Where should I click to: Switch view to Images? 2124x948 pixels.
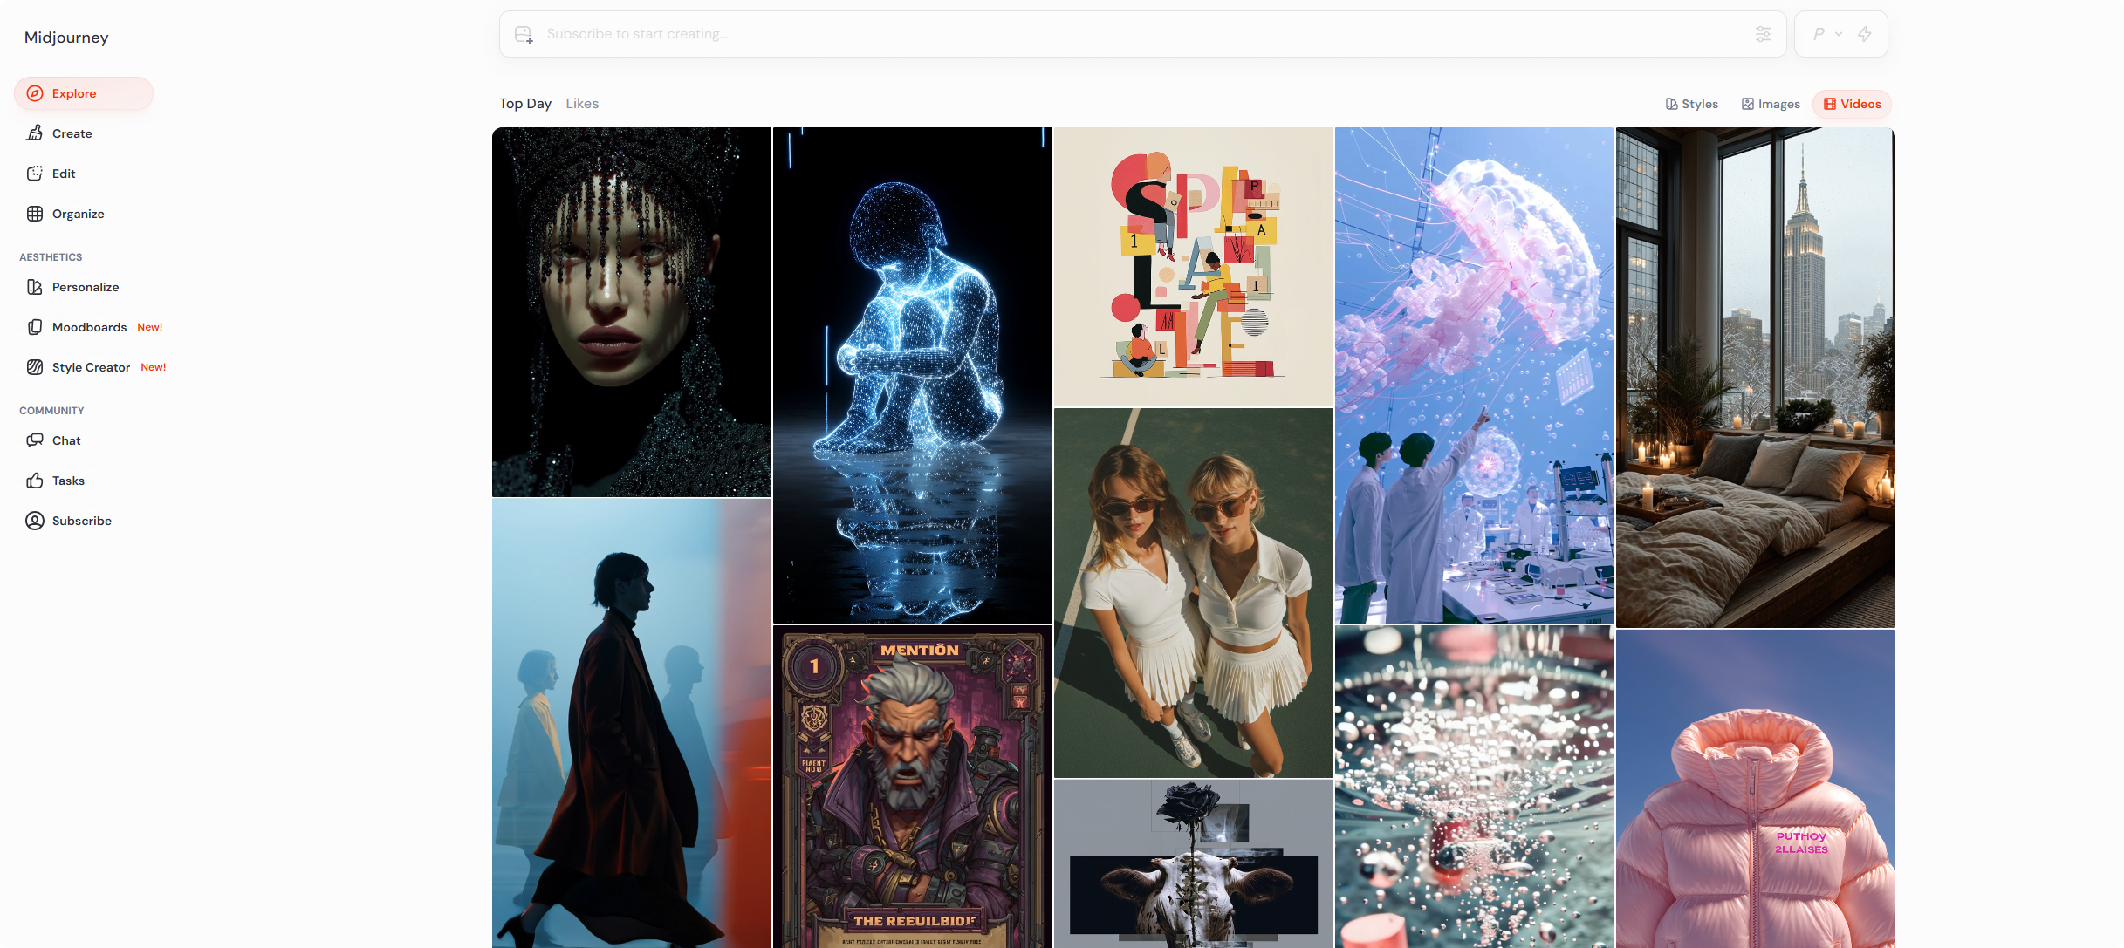(1771, 104)
